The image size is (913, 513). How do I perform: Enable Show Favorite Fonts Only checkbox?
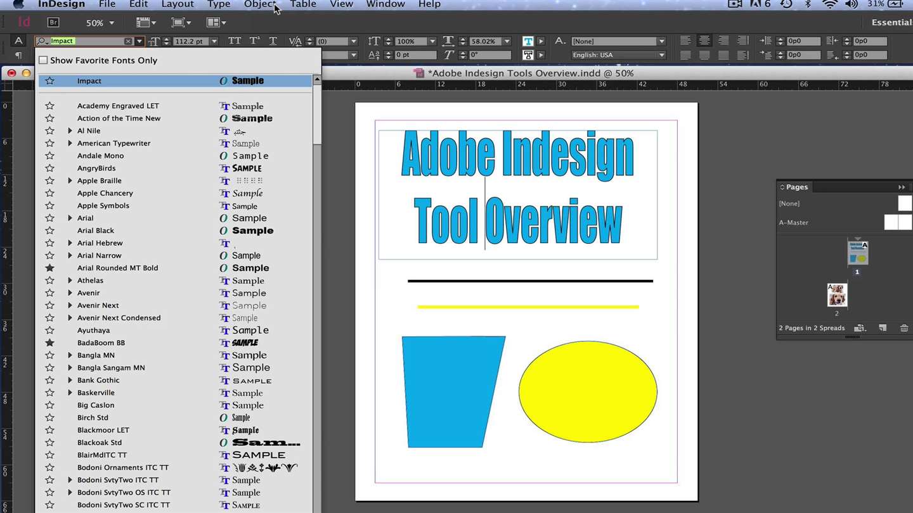click(43, 60)
